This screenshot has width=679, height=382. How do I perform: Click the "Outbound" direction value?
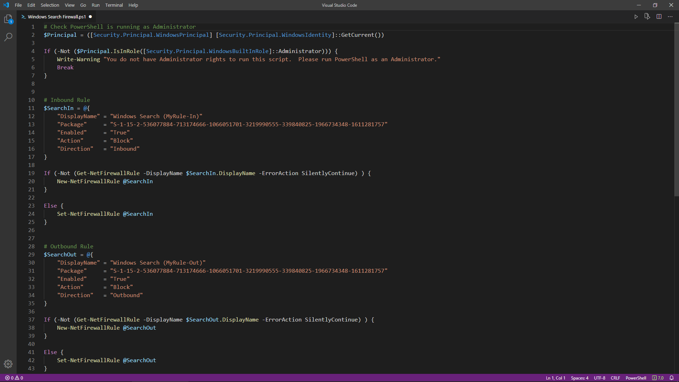[x=127, y=295]
